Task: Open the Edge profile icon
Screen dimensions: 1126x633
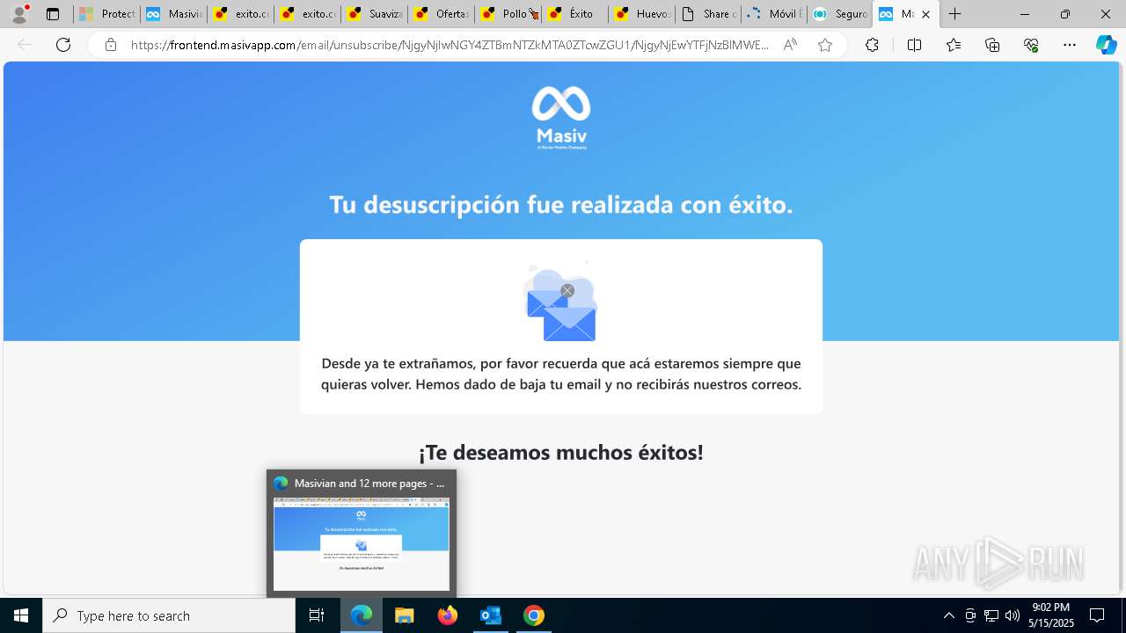Action: point(19,14)
